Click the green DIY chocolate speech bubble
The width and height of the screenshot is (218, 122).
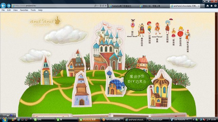click(x=137, y=79)
